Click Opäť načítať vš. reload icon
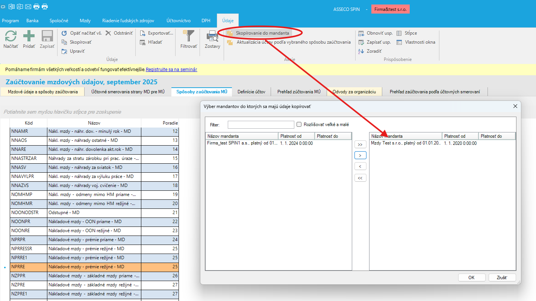The image size is (536, 301). click(x=65, y=33)
